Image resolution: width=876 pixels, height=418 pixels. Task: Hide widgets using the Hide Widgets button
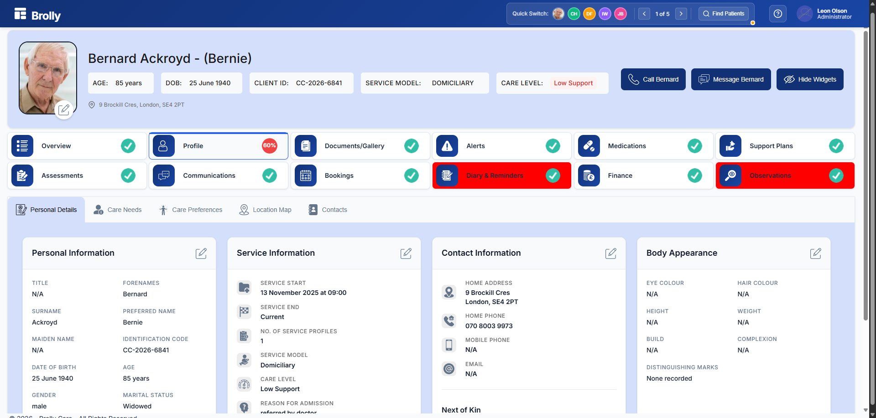(x=809, y=79)
